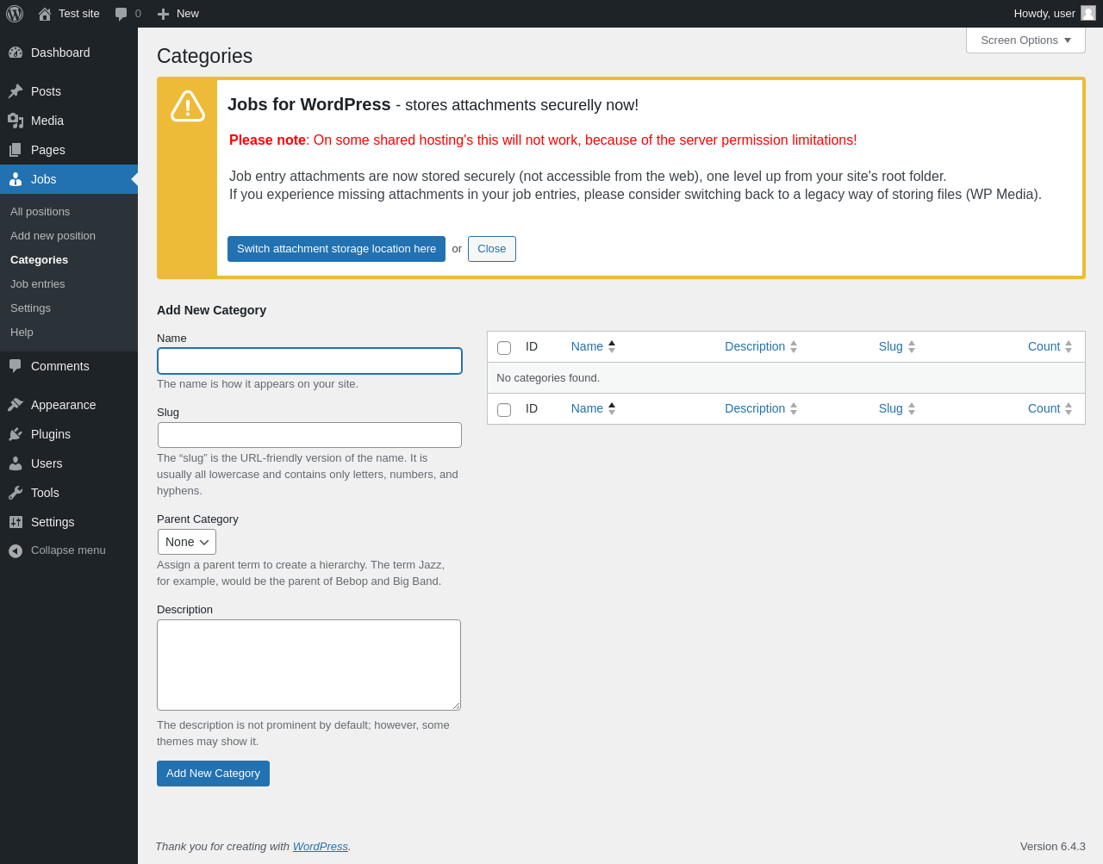Click the Settings sliders icon in sidebar
The width and height of the screenshot is (1103, 864).
(16, 522)
